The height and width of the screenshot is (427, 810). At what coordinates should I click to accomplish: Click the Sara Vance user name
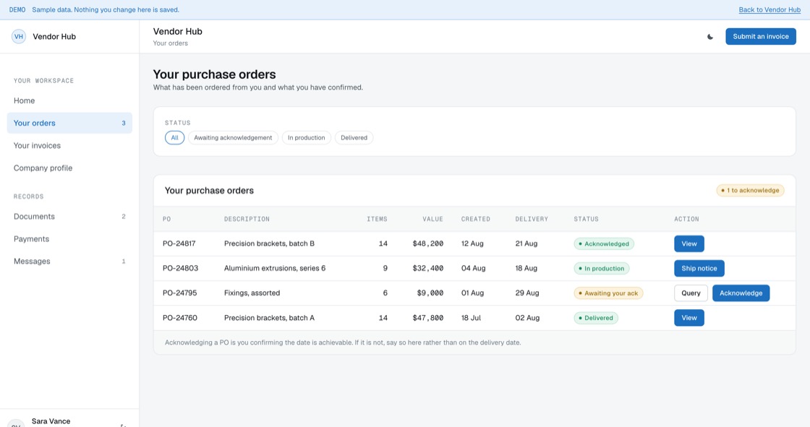tap(51, 421)
